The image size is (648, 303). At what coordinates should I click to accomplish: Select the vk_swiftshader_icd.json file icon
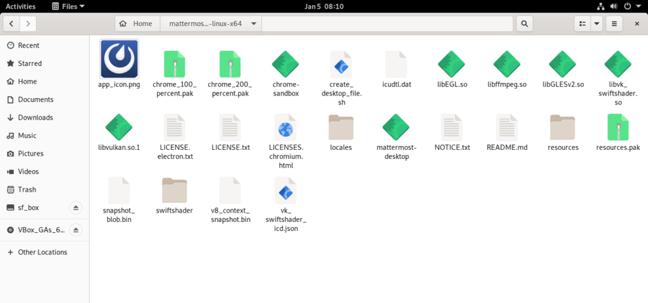[285, 190]
